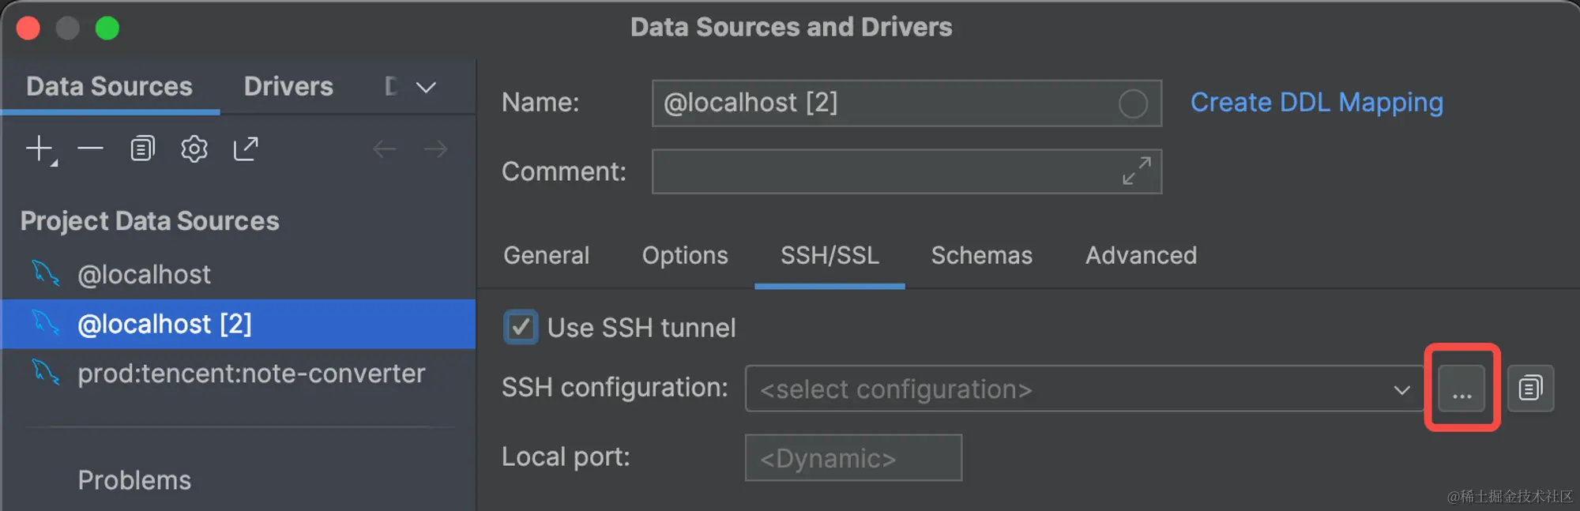Expand the Comment field with arrows icon
Viewport: 1580px width, 511px height.
click(1136, 171)
